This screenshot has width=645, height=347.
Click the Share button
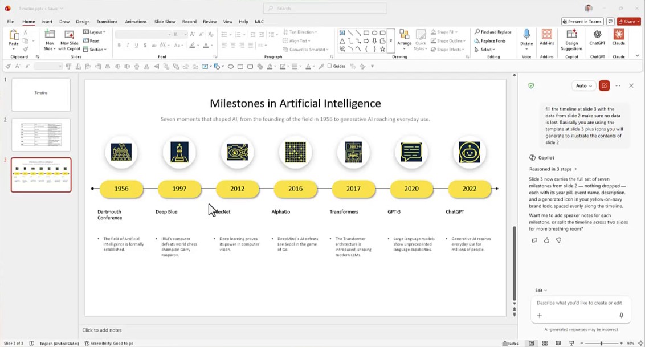coord(628,22)
